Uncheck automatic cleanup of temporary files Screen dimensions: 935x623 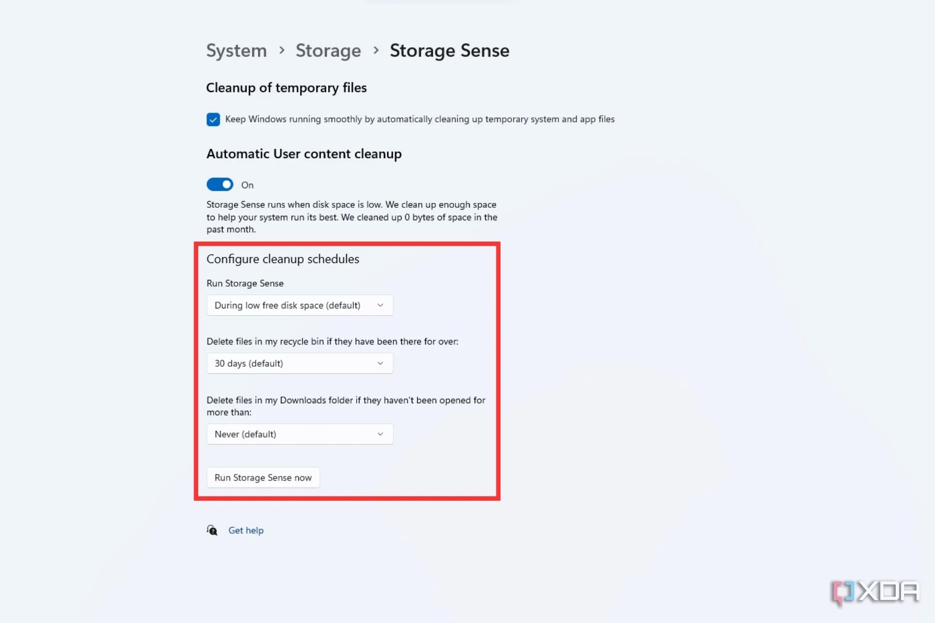pyautogui.click(x=213, y=119)
